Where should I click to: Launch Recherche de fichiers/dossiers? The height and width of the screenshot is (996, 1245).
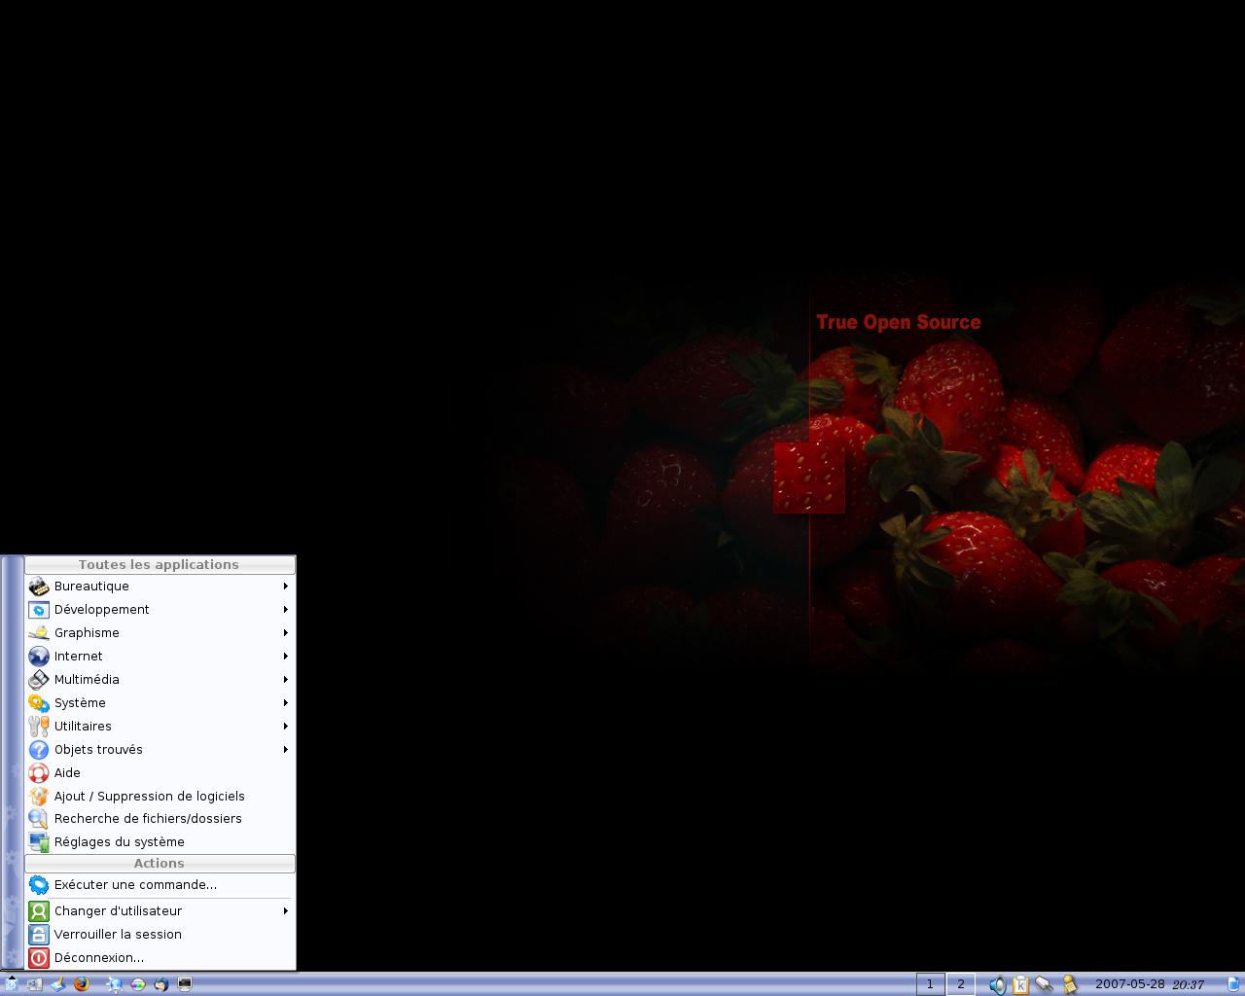point(160,819)
